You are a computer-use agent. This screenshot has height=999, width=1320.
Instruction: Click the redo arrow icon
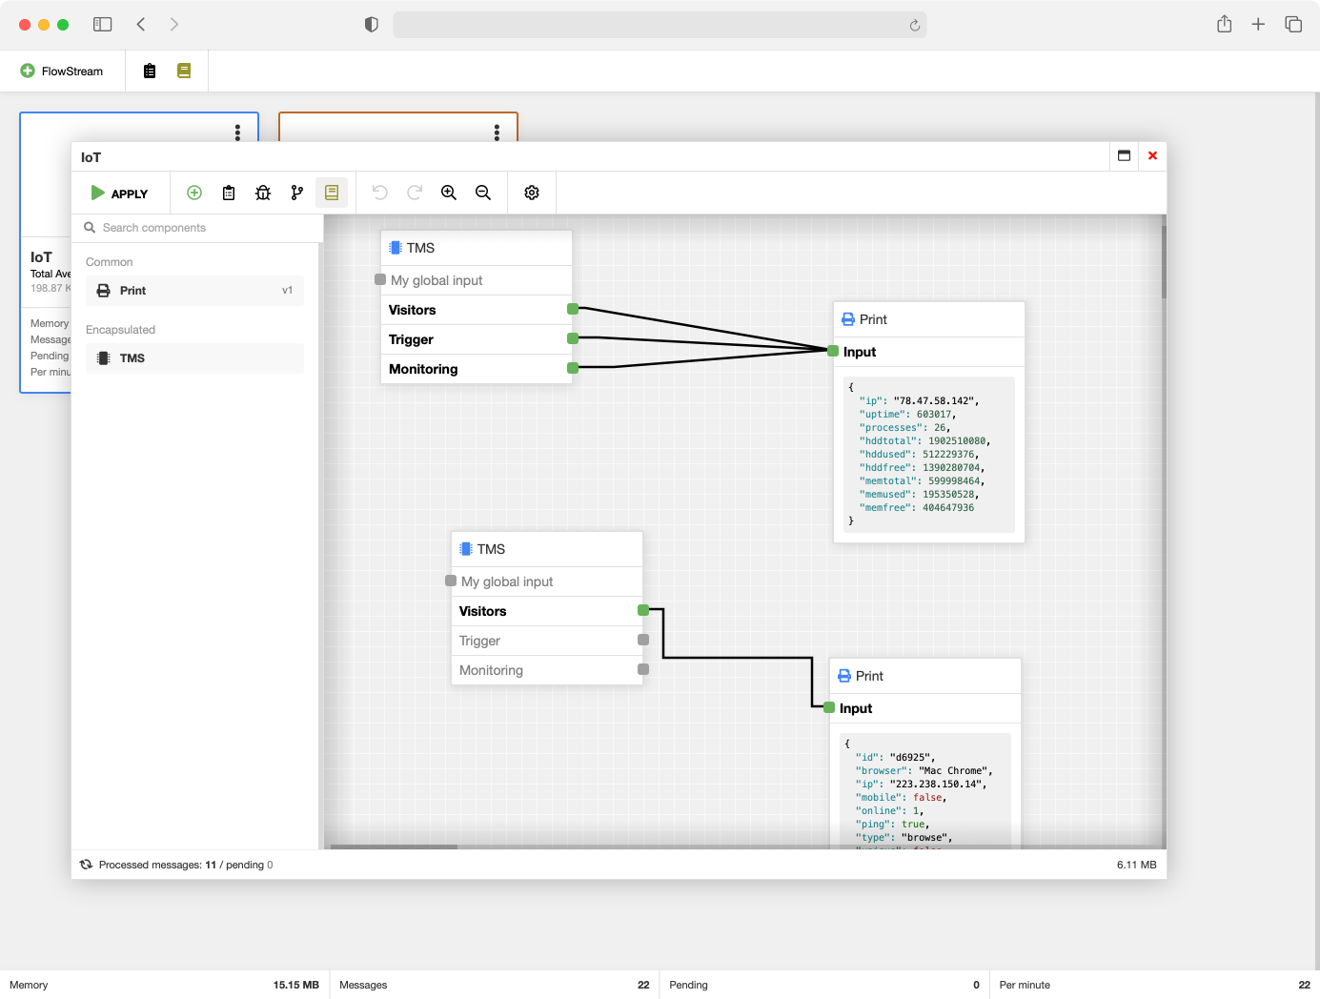click(415, 193)
